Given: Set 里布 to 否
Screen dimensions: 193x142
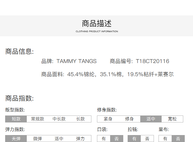Looking at the screenshot, I should [178, 139].
